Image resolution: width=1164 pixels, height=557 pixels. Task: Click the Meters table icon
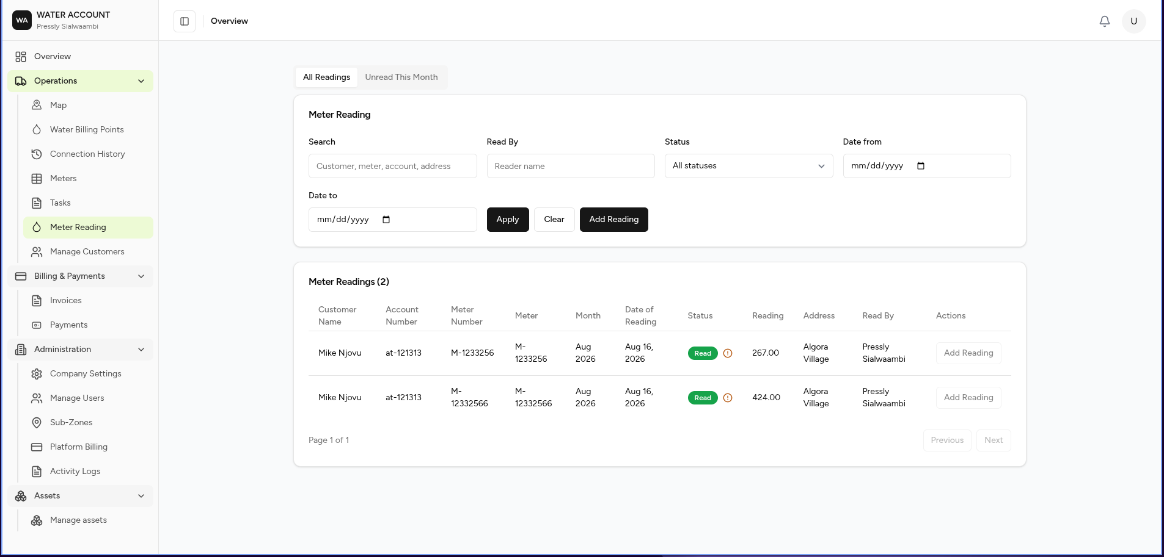coord(37,179)
